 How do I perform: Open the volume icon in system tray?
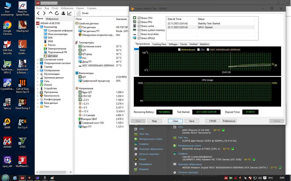[x=260, y=178]
